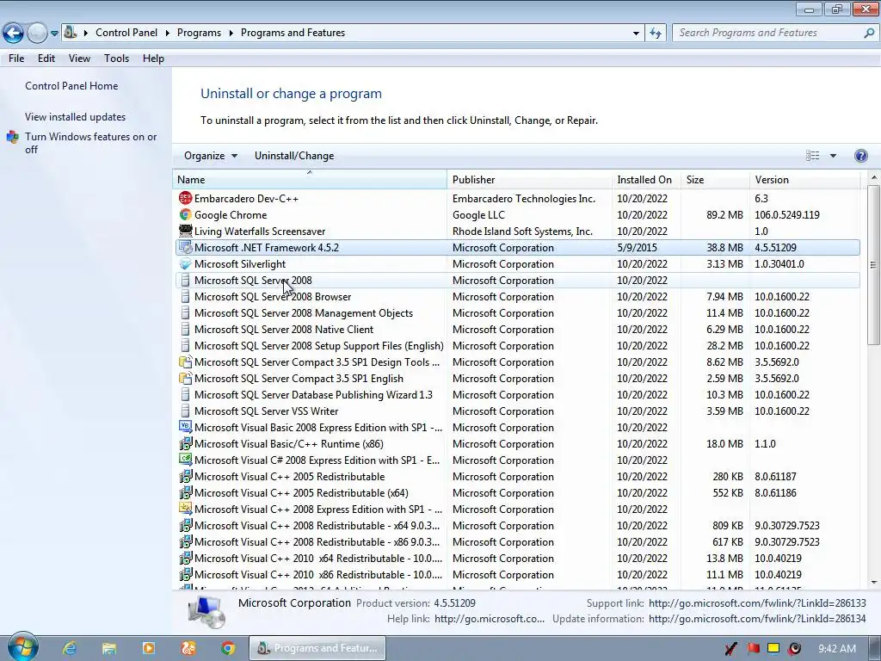Open the View menu
Image resolution: width=881 pixels, height=661 pixels.
coord(79,59)
